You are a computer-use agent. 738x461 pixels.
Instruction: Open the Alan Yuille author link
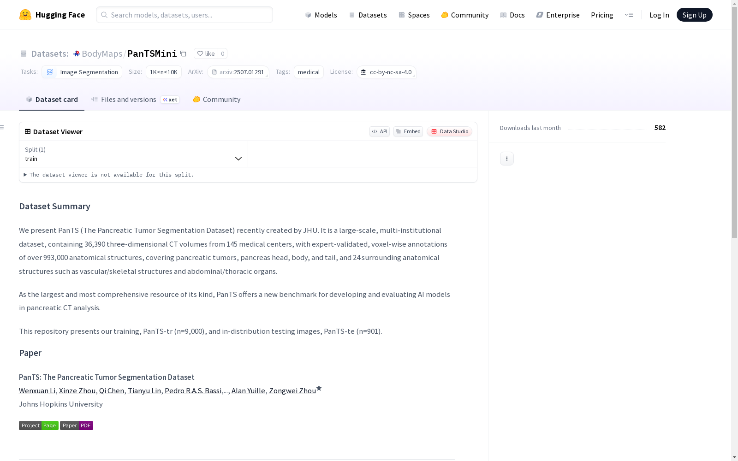tap(248, 391)
